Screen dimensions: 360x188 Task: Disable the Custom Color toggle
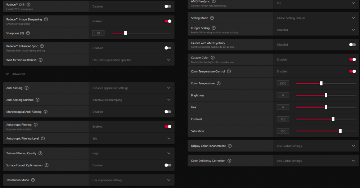point(352,60)
